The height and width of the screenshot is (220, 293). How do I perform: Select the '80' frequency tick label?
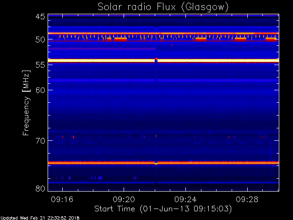click(40, 188)
